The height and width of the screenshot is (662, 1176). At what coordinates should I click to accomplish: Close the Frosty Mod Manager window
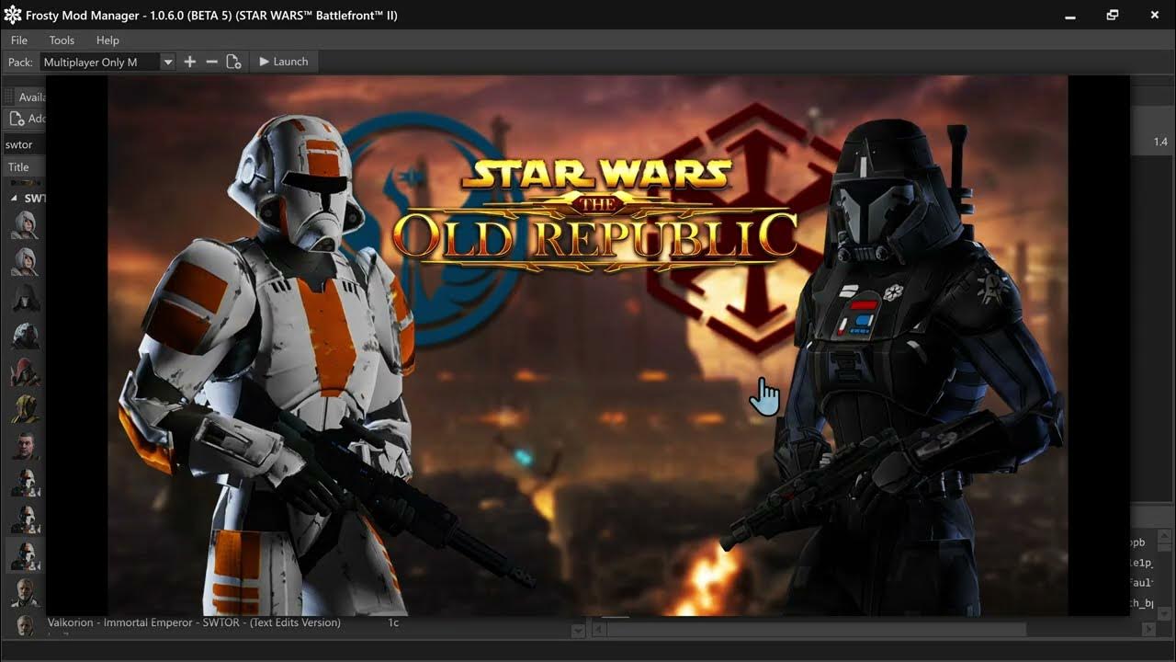[x=1155, y=15]
